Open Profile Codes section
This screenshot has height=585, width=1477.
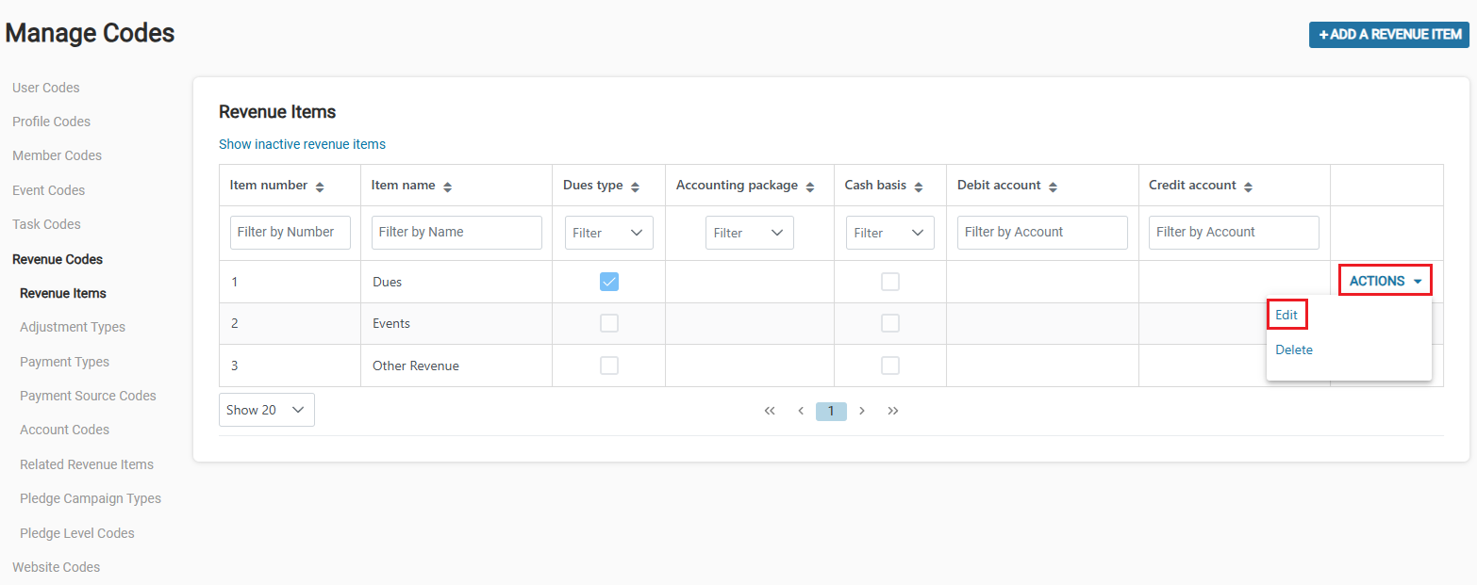click(52, 122)
